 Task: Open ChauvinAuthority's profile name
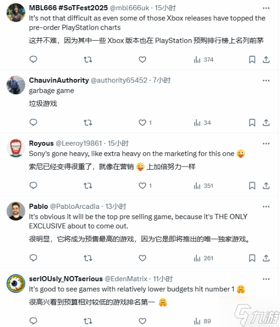(59, 80)
